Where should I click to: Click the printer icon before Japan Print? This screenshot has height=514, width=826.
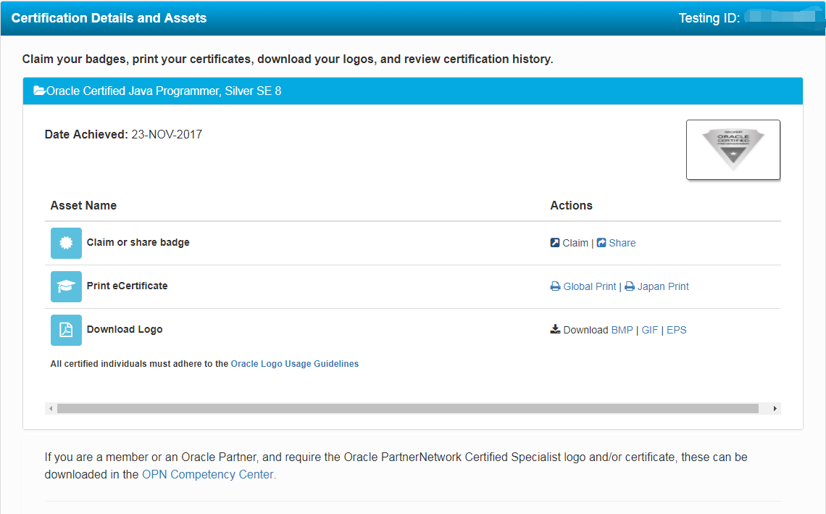tap(630, 286)
